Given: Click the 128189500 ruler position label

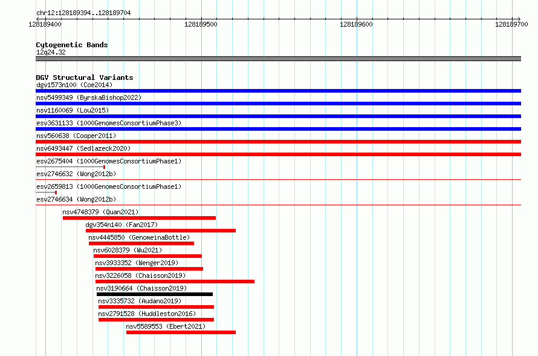Looking at the screenshot, I should tap(201, 24).
